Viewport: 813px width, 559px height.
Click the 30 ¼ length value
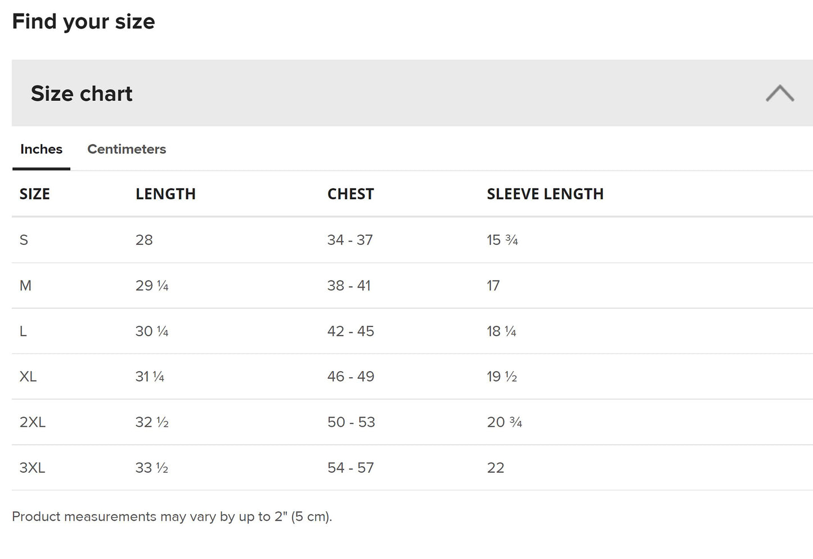click(152, 332)
